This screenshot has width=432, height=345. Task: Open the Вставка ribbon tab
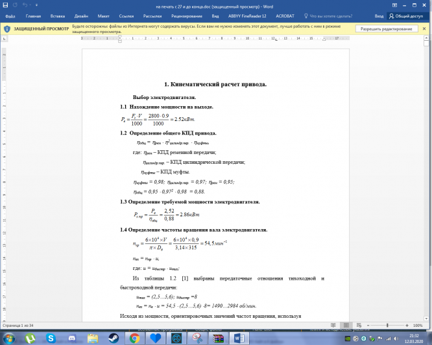pyautogui.click(x=58, y=16)
